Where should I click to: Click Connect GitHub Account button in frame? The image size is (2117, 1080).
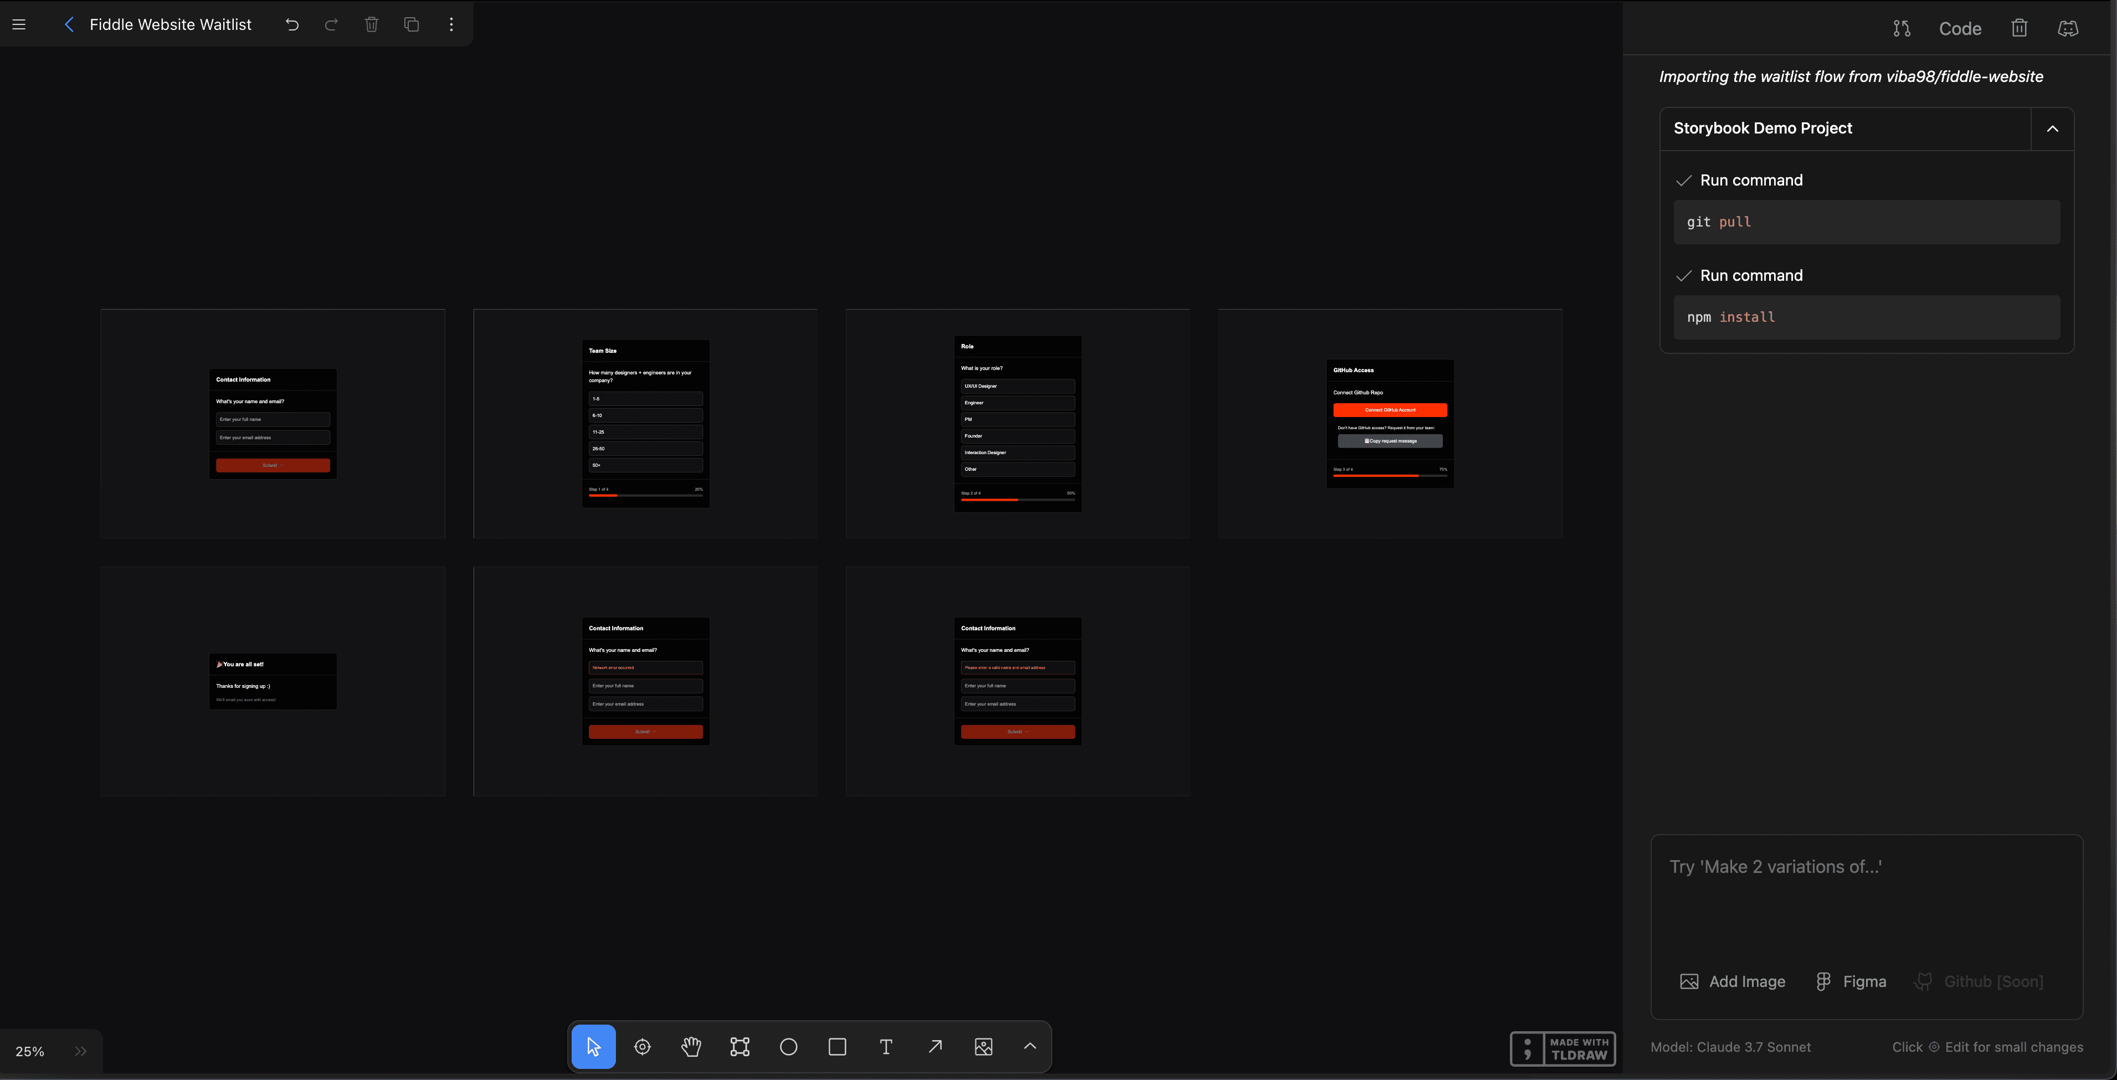tap(1390, 409)
